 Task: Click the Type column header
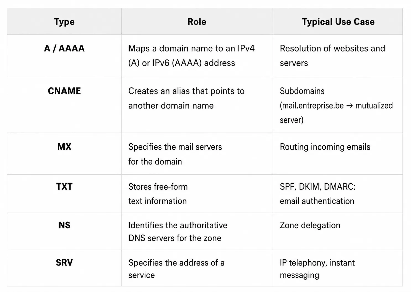[64, 22]
